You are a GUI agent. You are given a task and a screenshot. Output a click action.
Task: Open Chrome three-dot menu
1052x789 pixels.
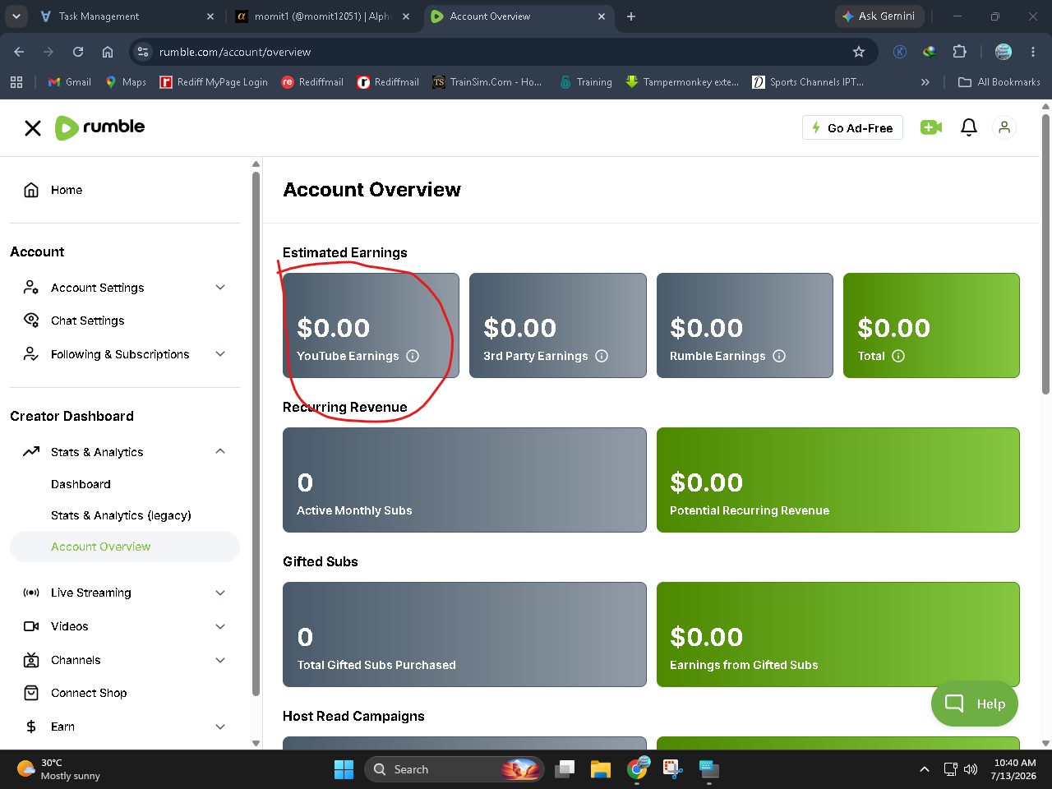[x=1033, y=52]
